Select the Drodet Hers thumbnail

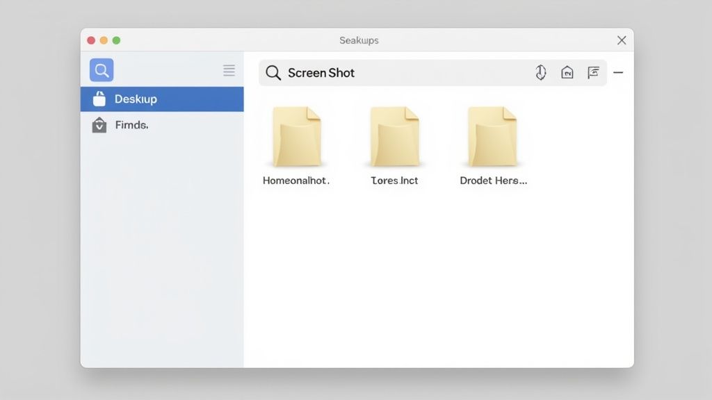(x=492, y=135)
